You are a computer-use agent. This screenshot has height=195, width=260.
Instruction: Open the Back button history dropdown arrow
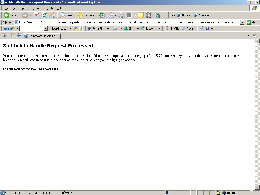19,15
